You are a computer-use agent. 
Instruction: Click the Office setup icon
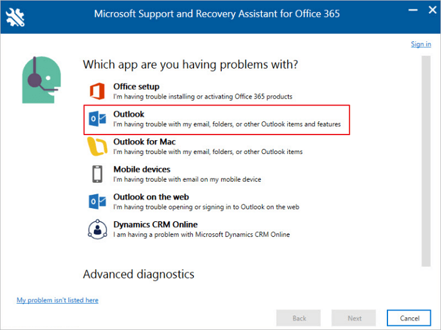coord(96,91)
